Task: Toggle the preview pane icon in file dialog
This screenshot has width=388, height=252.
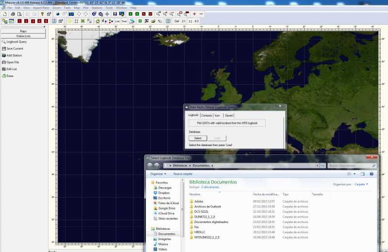Action: click(x=363, y=174)
